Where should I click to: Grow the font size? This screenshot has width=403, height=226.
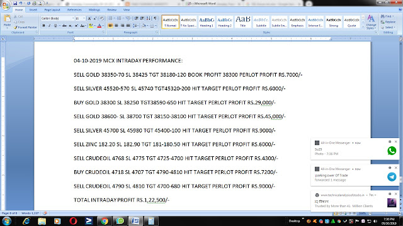(89, 18)
